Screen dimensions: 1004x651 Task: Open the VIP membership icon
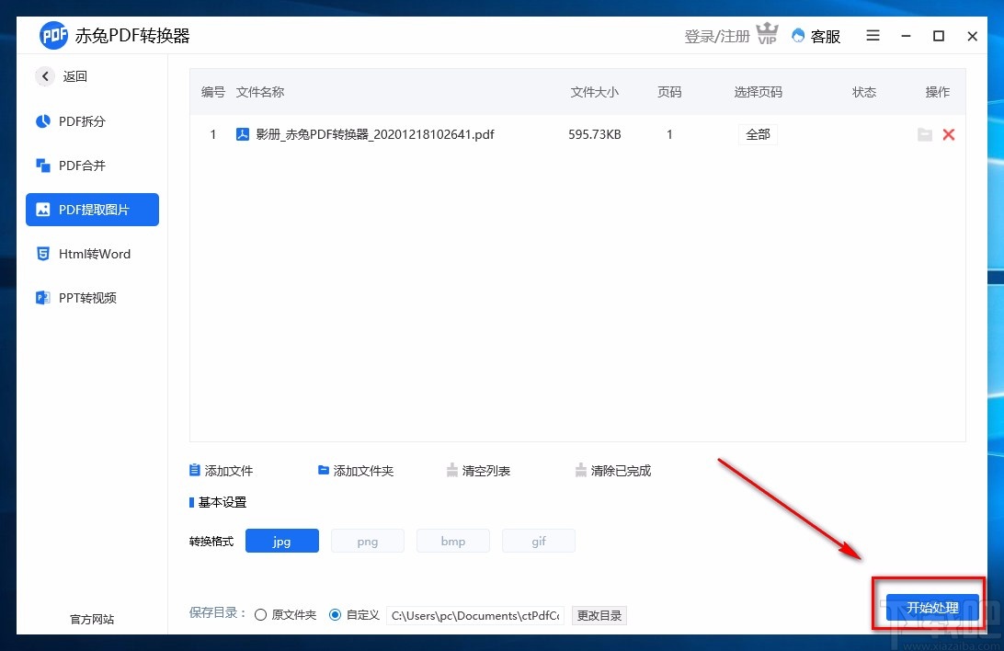coord(767,34)
